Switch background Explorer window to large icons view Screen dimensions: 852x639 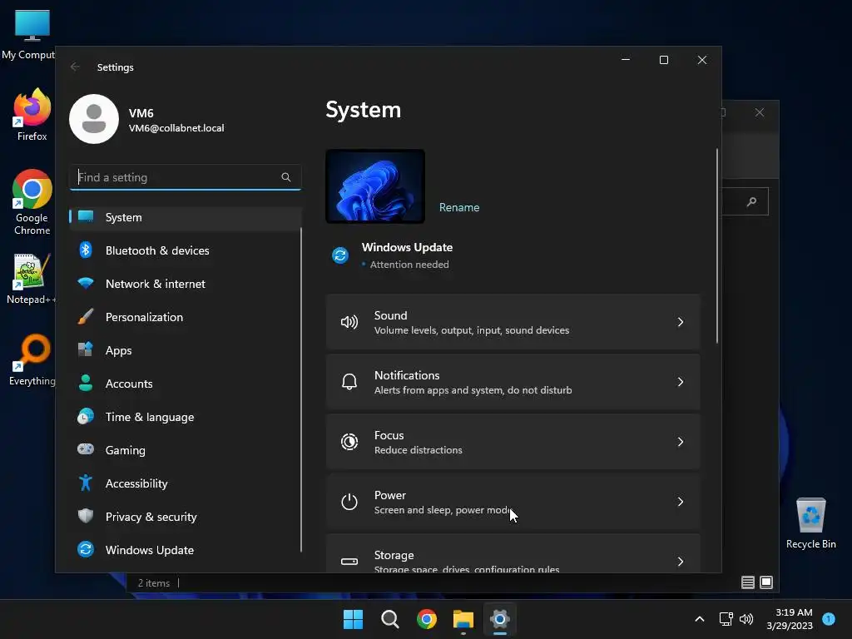[x=766, y=582]
